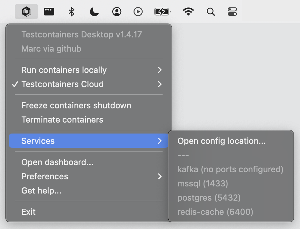Click the Services submenu arrow
This screenshot has width=300, height=229.
coord(160,141)
